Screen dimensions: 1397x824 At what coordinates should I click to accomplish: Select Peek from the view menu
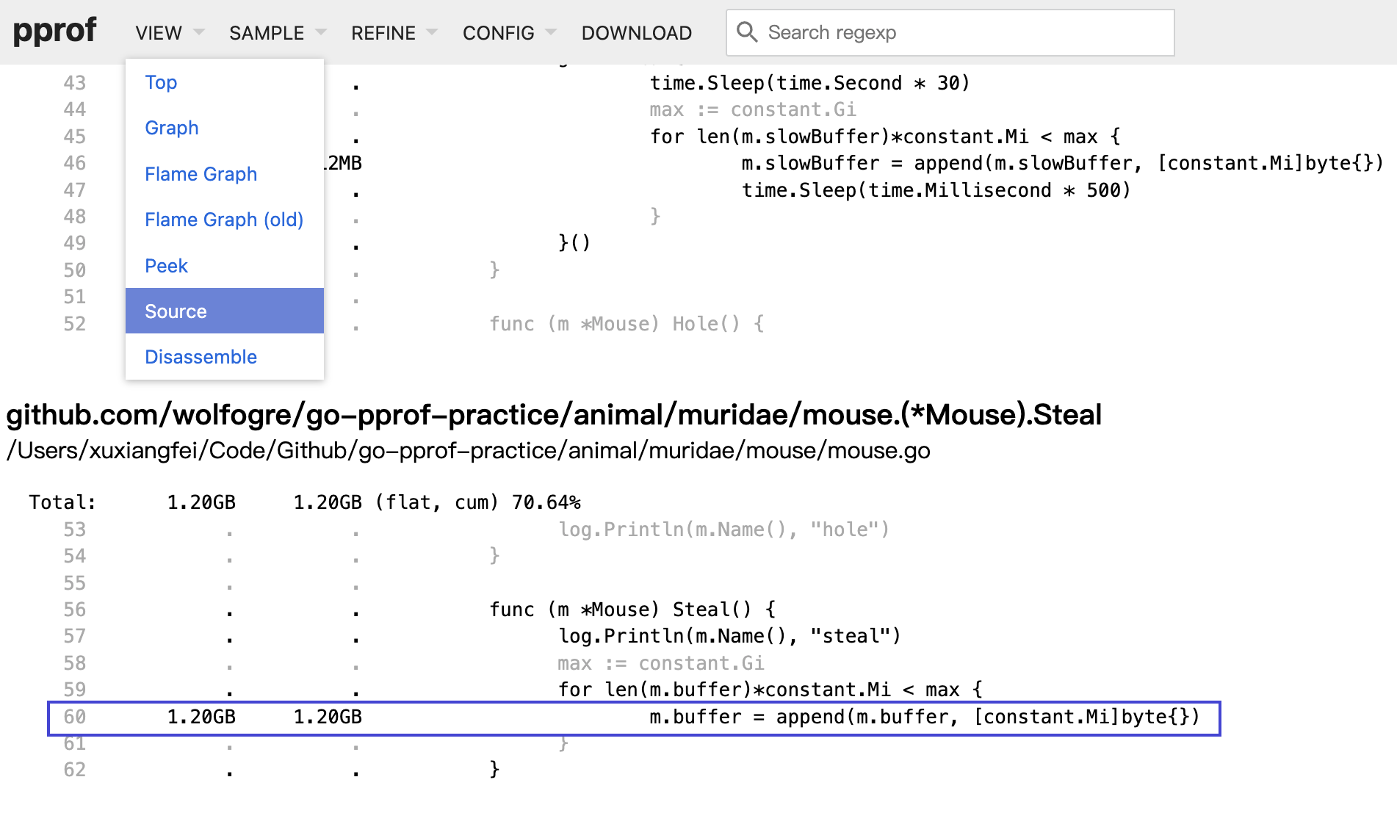pyautogui.click(x=166, y=266)
